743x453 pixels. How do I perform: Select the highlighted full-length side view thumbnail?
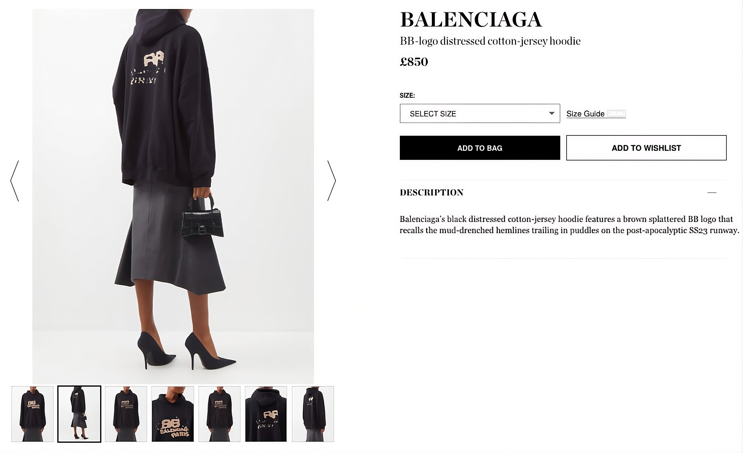(x=79, y=414)
